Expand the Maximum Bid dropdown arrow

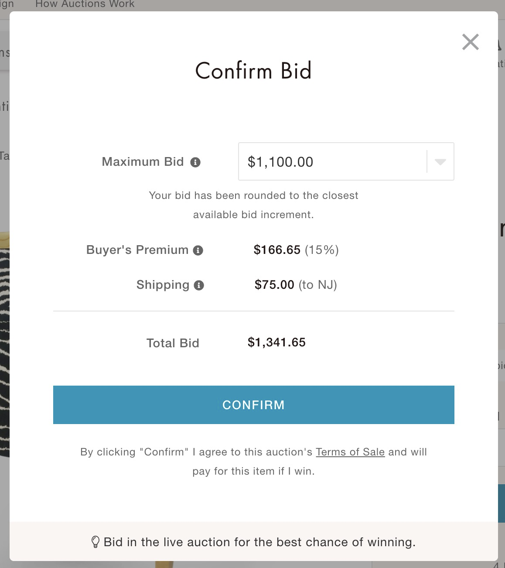(x=440, y=162)
